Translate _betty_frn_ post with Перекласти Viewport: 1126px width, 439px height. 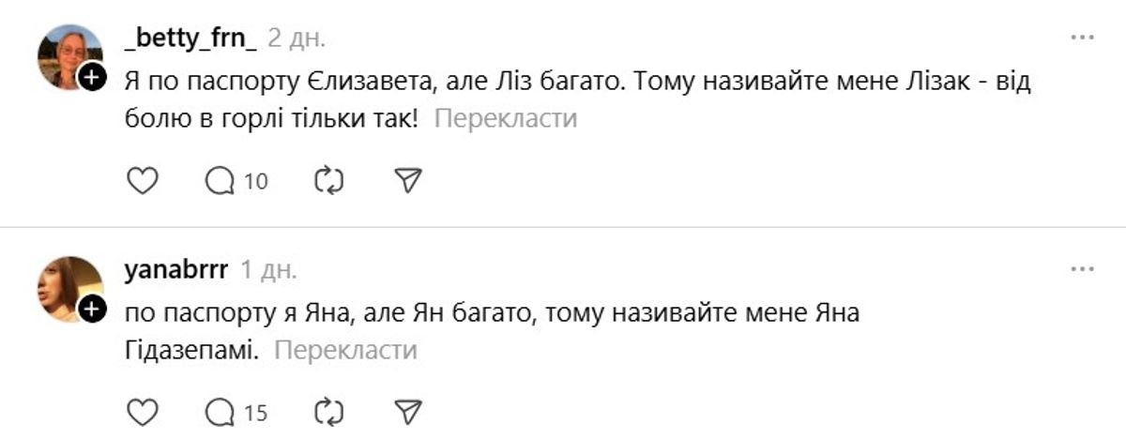[506, 119]
